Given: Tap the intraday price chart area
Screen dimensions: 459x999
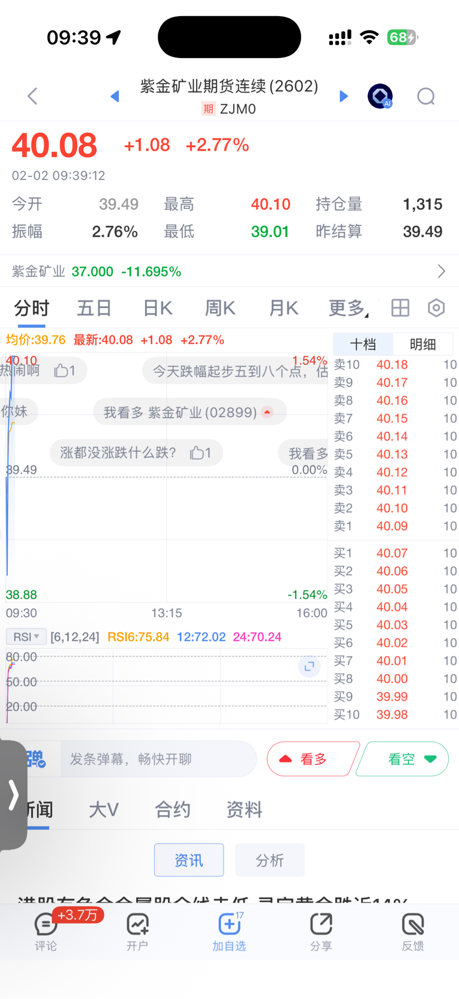Looking at the screenshot, I should tap(167, 479).
